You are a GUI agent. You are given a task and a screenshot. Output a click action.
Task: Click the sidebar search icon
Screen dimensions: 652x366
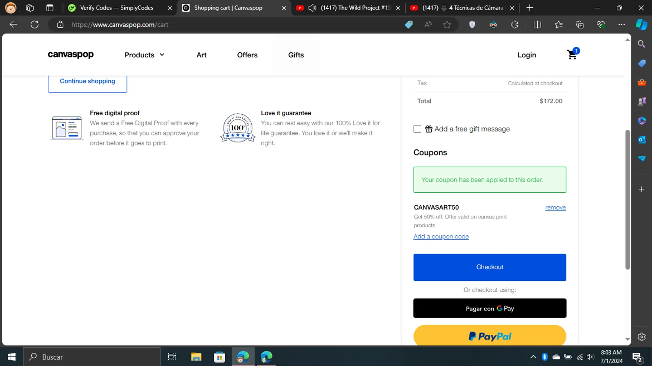(x=642, y=44)
